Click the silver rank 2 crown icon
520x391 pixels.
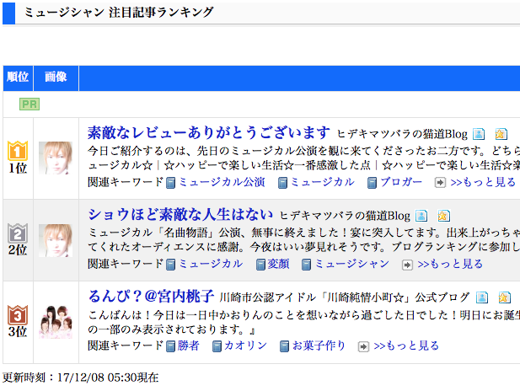click(18, 233)
